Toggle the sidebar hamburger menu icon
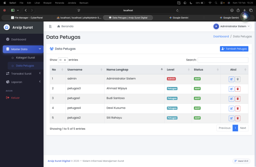This screenshot has width=256, height=167. click(x=50, y=26)
